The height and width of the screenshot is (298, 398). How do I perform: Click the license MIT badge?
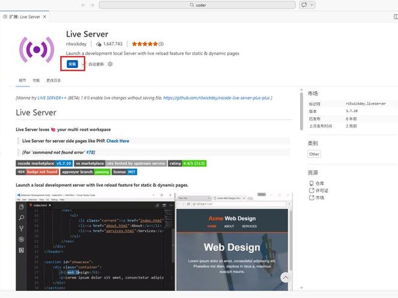click(x=124, y=172)
